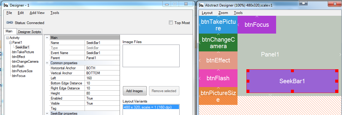
Task: Click the Bottom Edge Distance value field
Action: tap(102, 83)
